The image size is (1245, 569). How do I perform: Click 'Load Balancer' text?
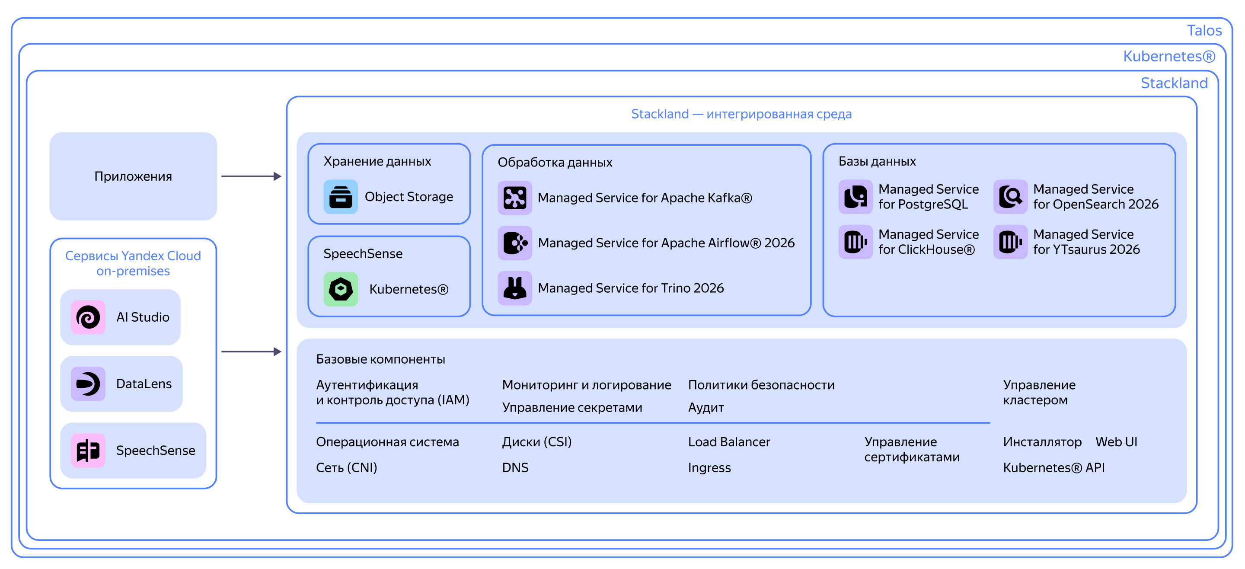click(729, 442)
